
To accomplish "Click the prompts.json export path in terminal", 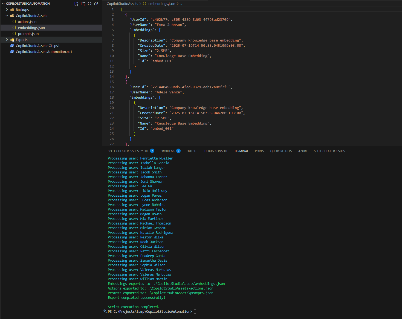I will pos(181,293).
